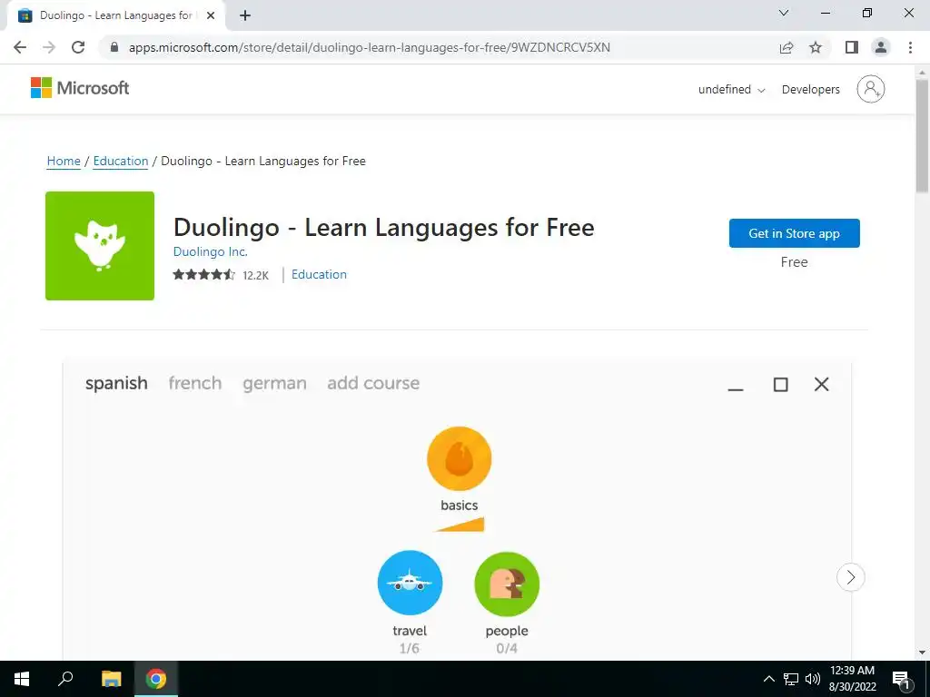Image resolution: width=930 pixels, height=697 pixels.
Task: Click add course tab in screenshot
Action: (x=373, y=383)
